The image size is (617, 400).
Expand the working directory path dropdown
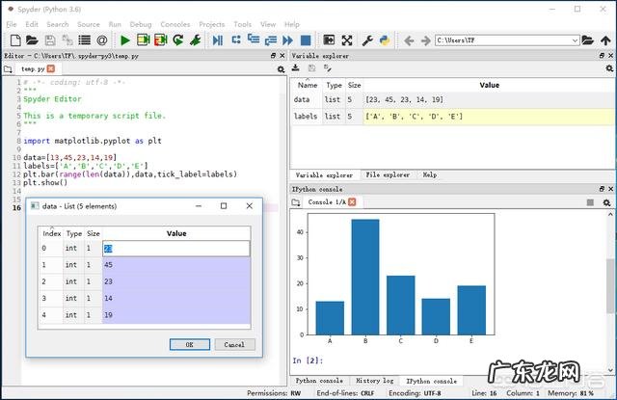pyautogui.click(x=577, y=40)
